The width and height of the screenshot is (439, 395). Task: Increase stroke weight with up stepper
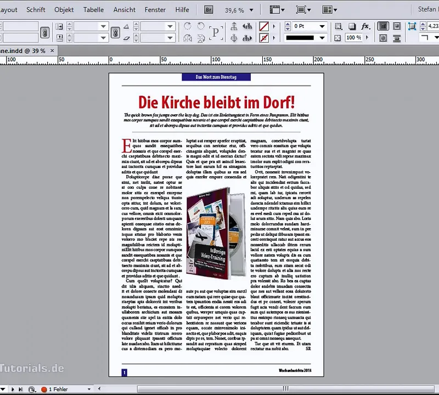pos(288,24)
